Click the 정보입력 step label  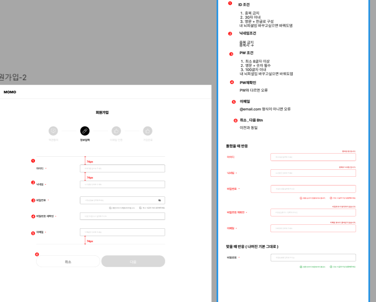tap(85, 140)
